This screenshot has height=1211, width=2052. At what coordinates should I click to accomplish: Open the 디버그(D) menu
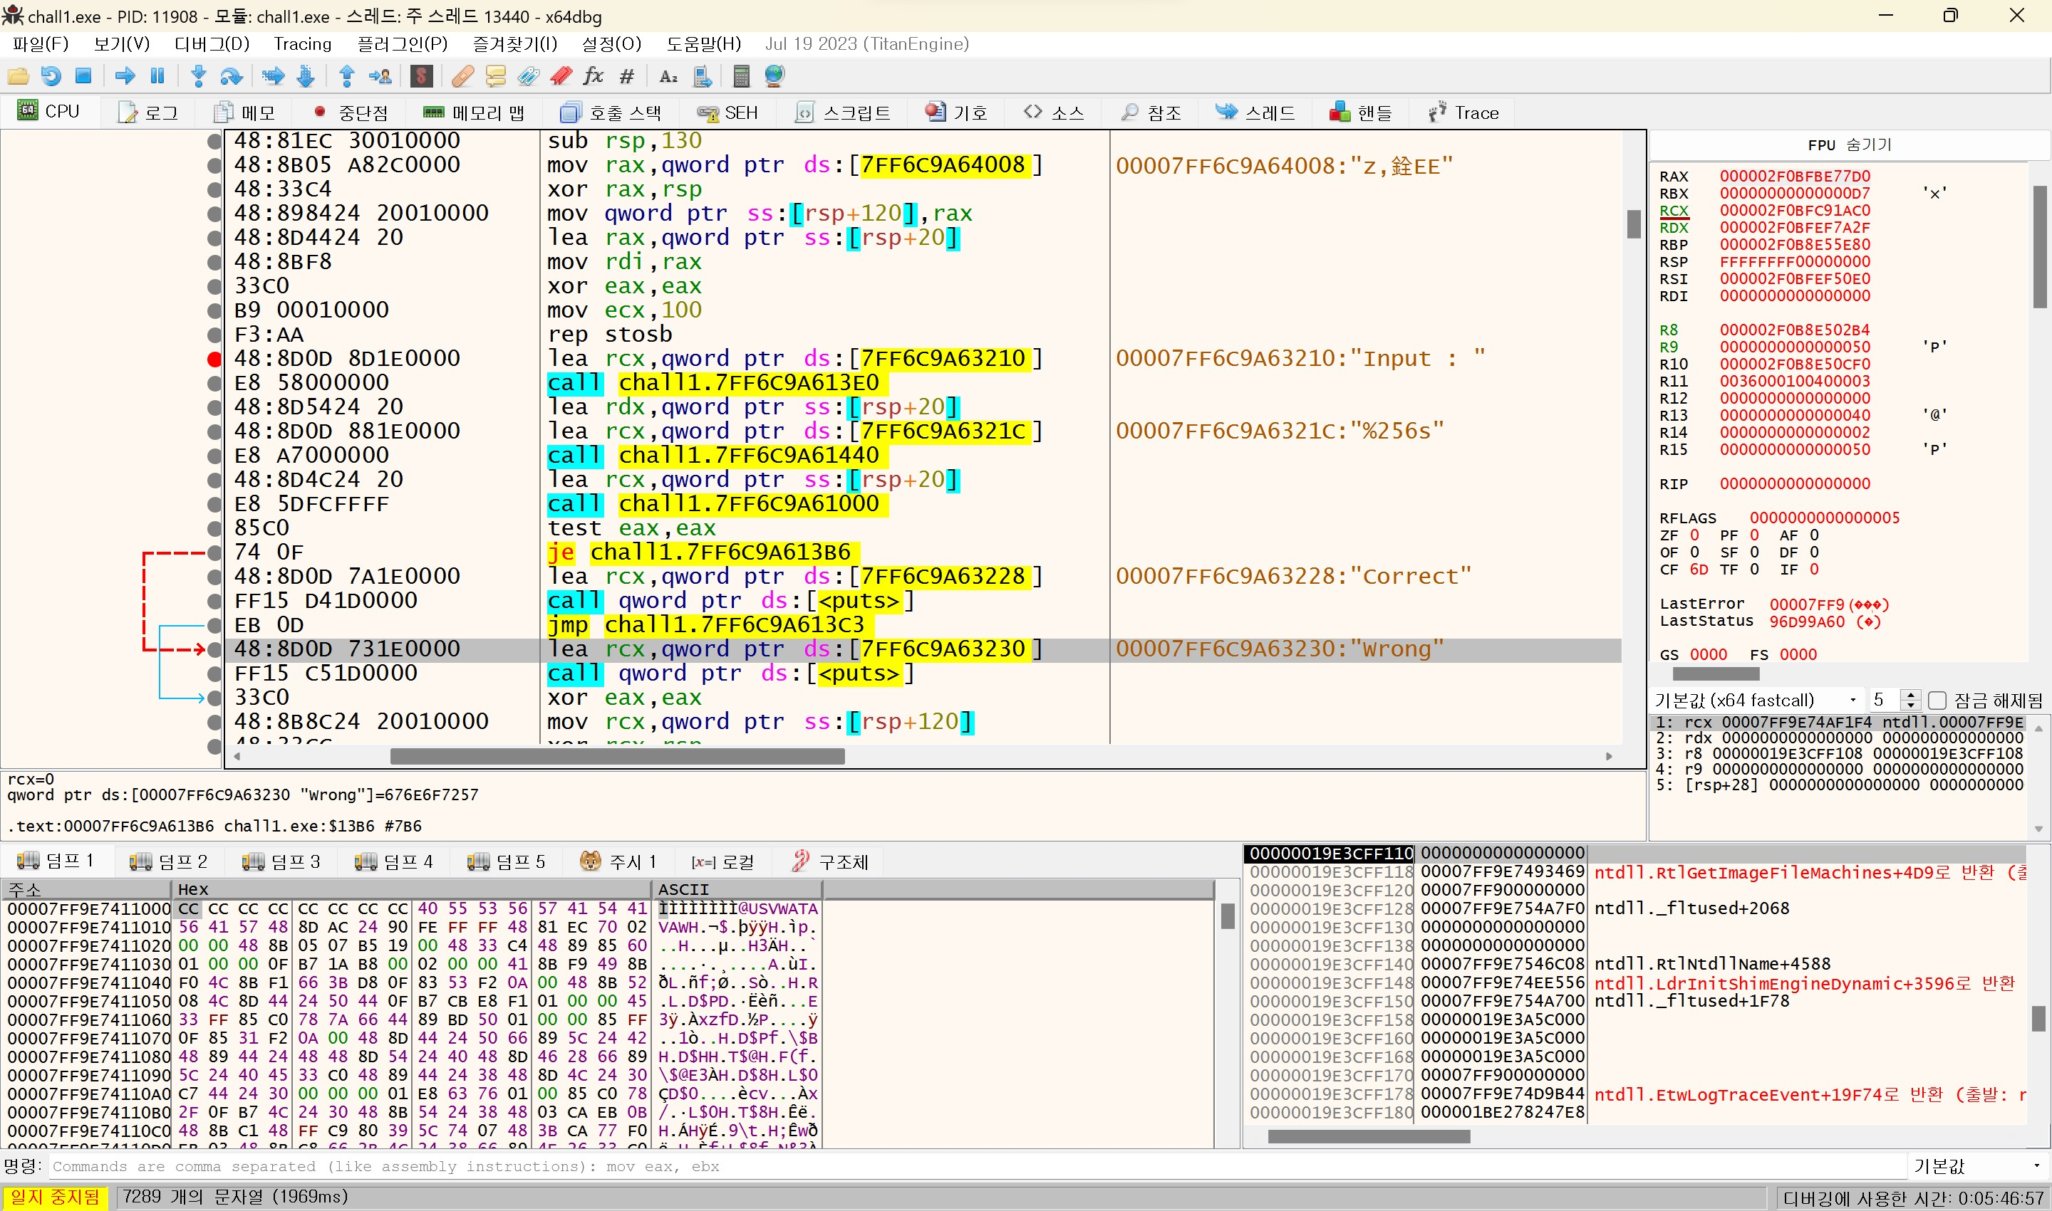[x=212, y=44]
